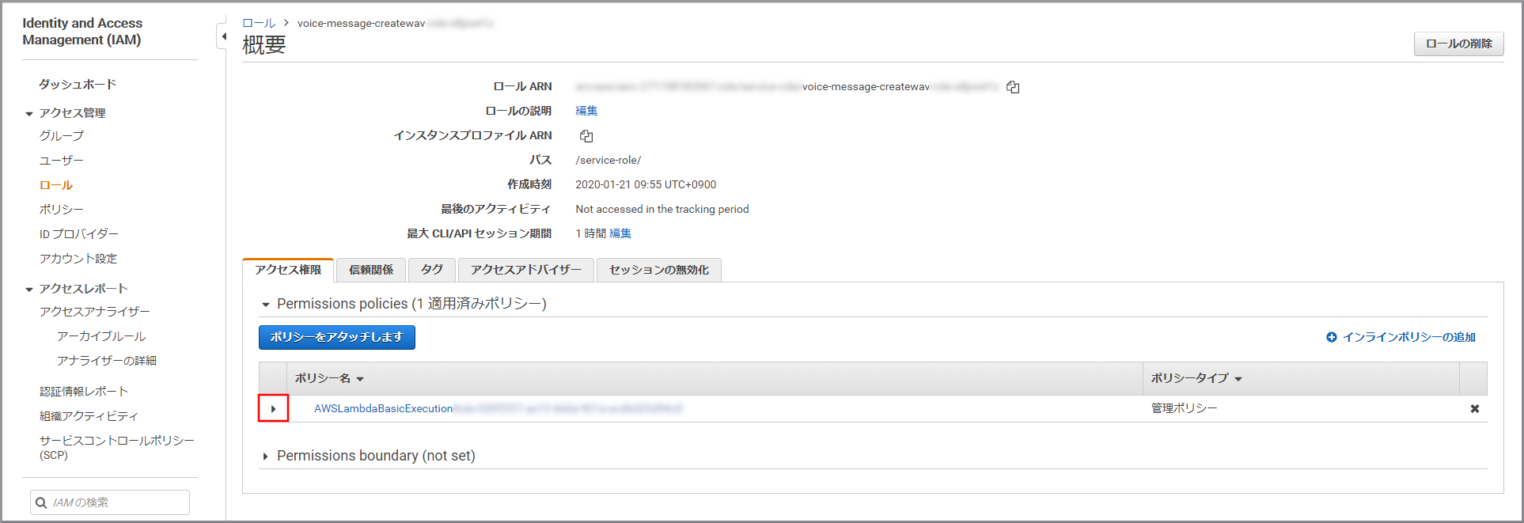
Task: Open the アクセスアドバイザー tab
Action: pyautogui.click(x=526, y=270)
